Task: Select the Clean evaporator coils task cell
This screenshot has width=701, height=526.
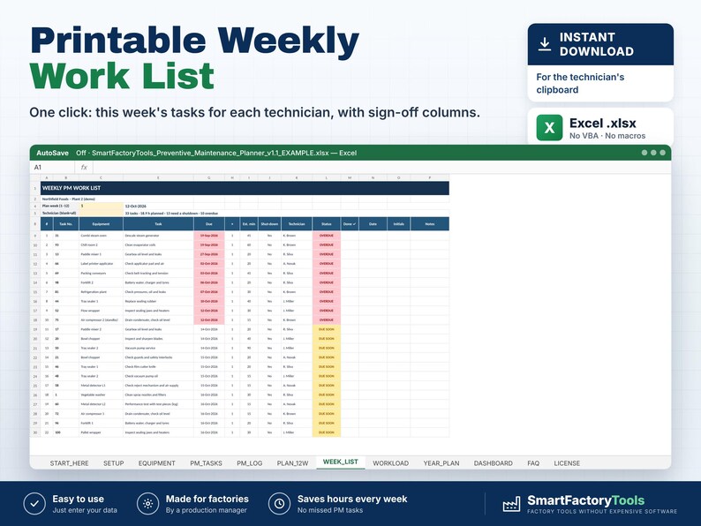Action: click(158, 244)
